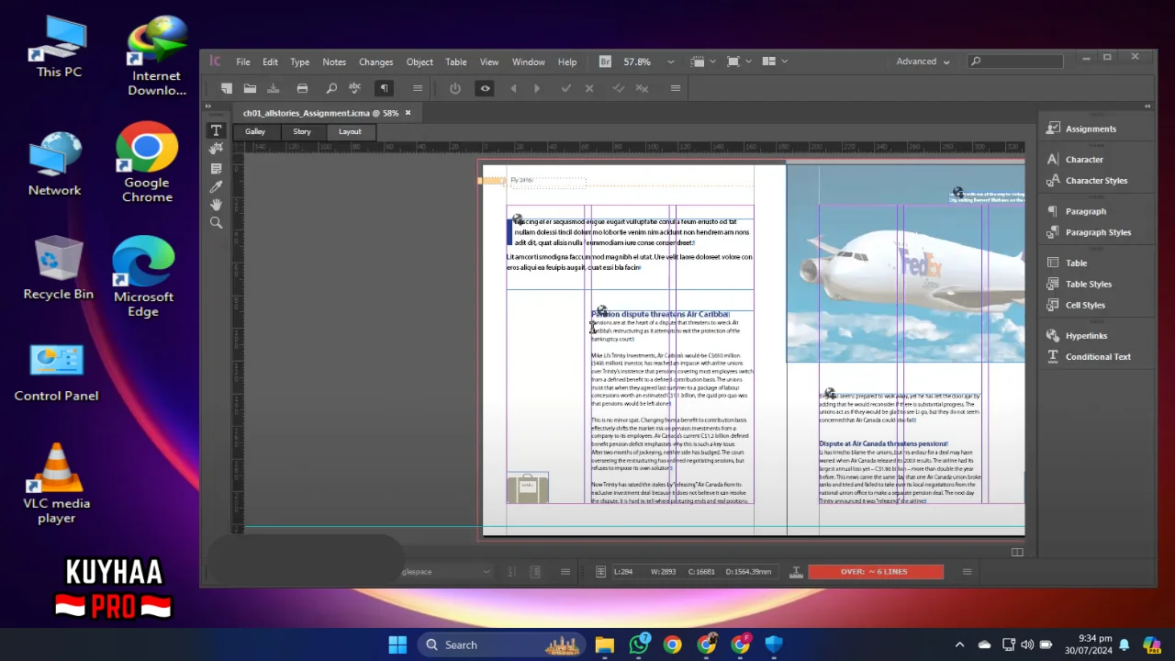The height and width of the screenshot is (661, 1175).
Task: Open the Assignments panel
Action: [1091, 129]
